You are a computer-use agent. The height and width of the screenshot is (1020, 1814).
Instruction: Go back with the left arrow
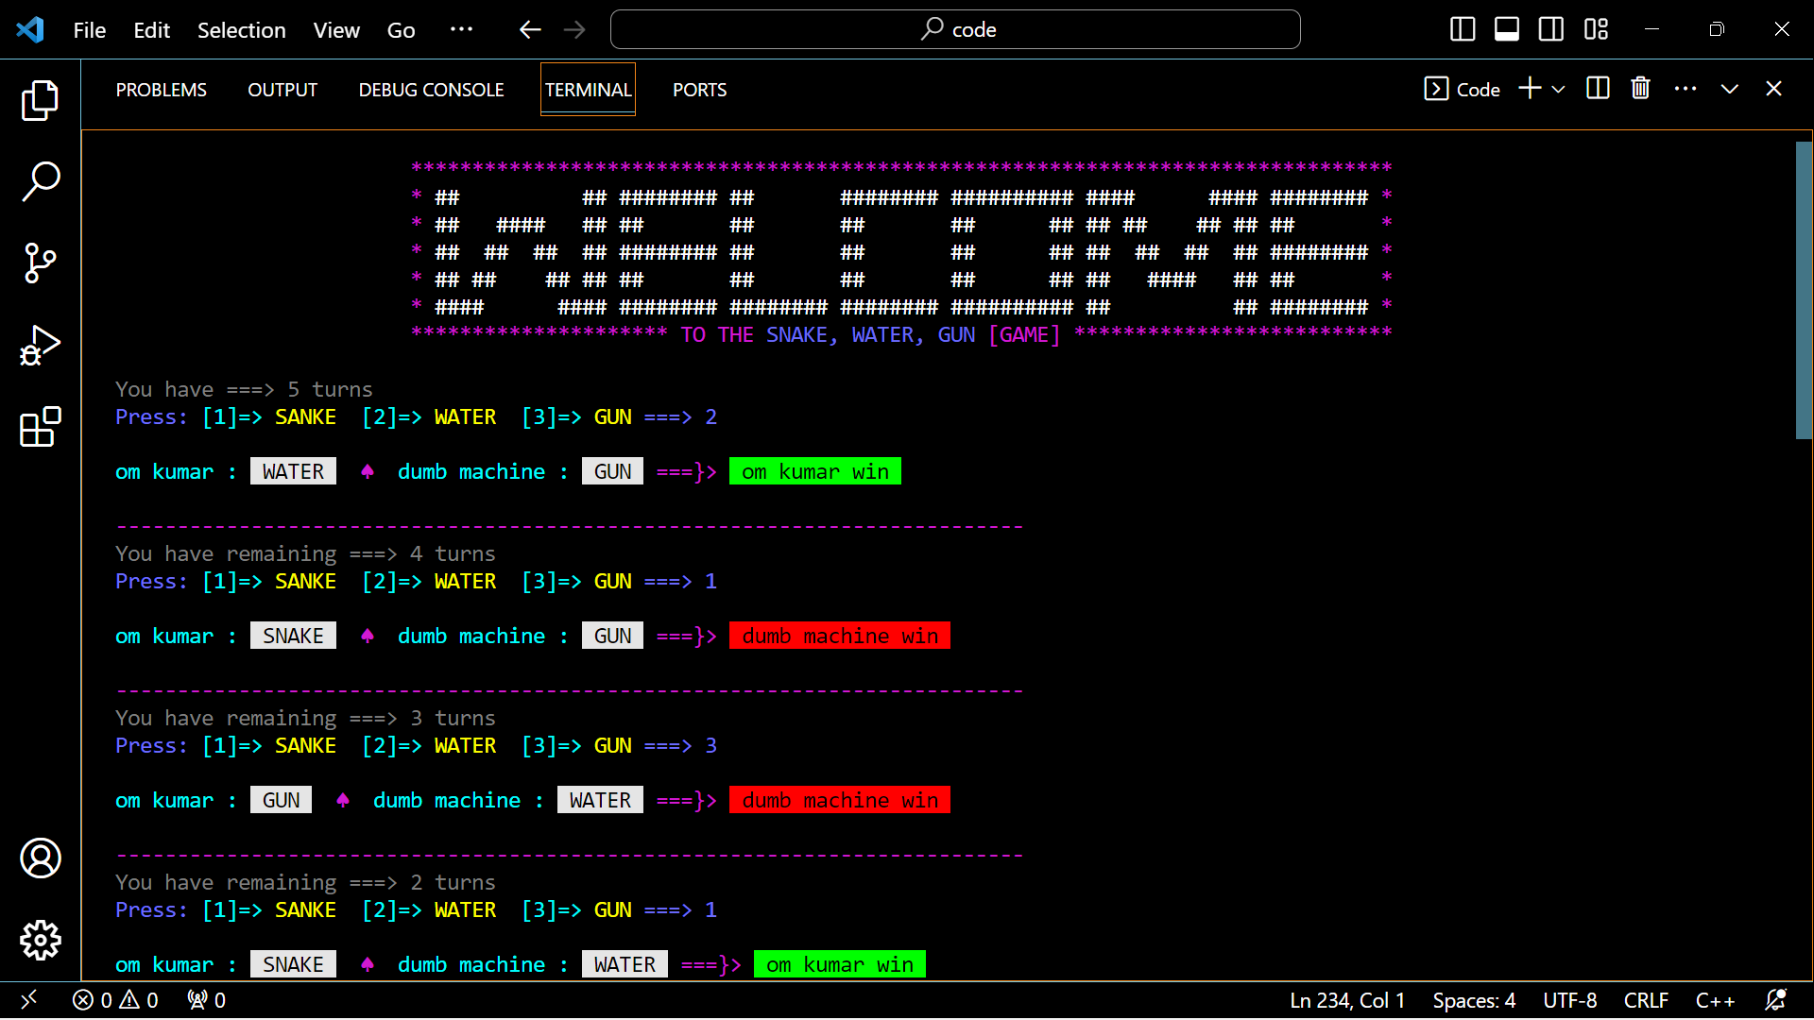point(530,29)
